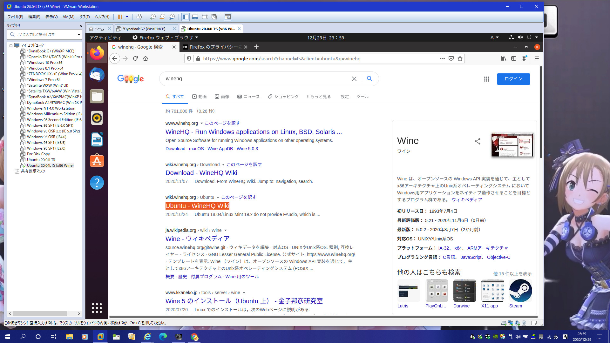Go back to the previous page in Firefox
The image size is (610, 343).
(115, 58)
